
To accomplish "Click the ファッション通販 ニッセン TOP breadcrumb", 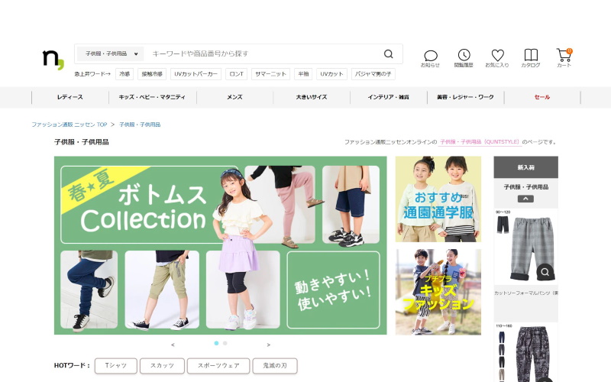I will click(70, 124).
